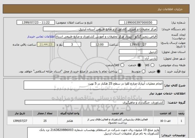The height and width of the screenshot is (138, 195).
Task: Click the service group field کشاورزی، جنگلداری و ماهیگیری
Action: [94, 102]
